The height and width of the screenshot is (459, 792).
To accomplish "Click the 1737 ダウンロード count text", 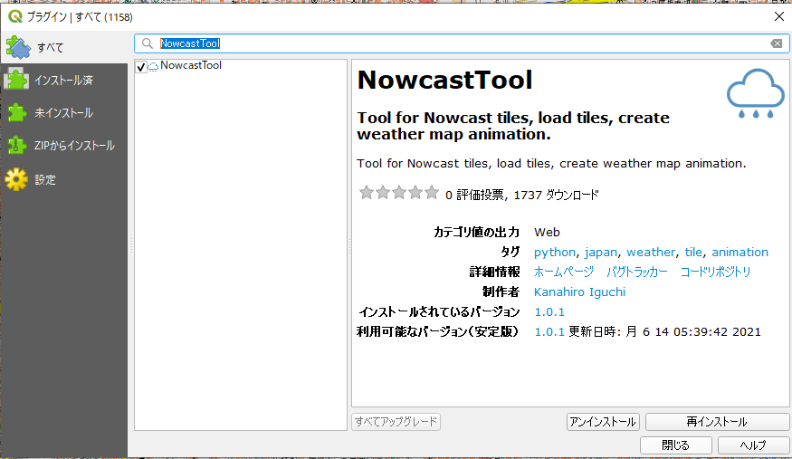I will coord(556,195).
